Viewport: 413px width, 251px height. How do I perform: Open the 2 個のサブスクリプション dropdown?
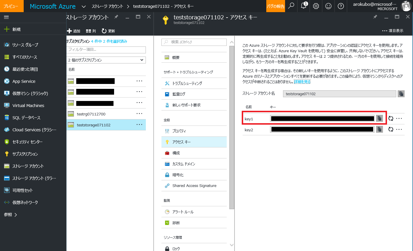106,60
